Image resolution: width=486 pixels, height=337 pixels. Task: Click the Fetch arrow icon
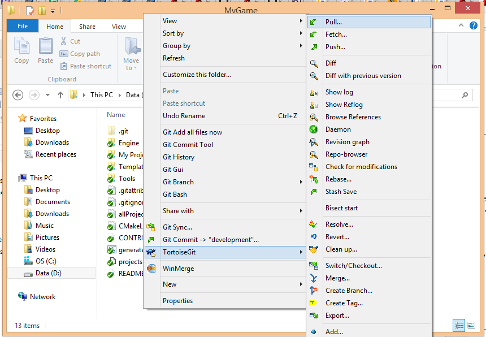coord(314,34)
